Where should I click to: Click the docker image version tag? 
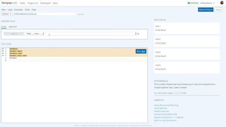176,93
